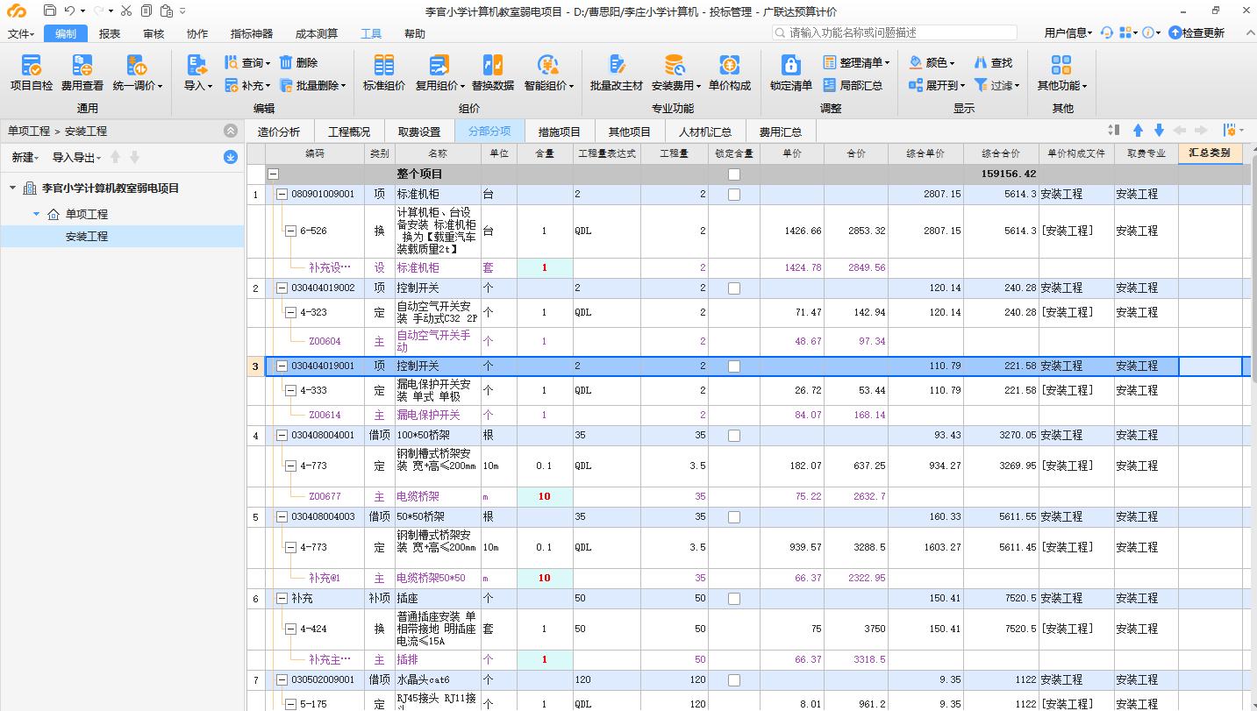This screenshot has height=711, width=1257.
Task: Click blue move-up arrow above table
Action: 1138,130
